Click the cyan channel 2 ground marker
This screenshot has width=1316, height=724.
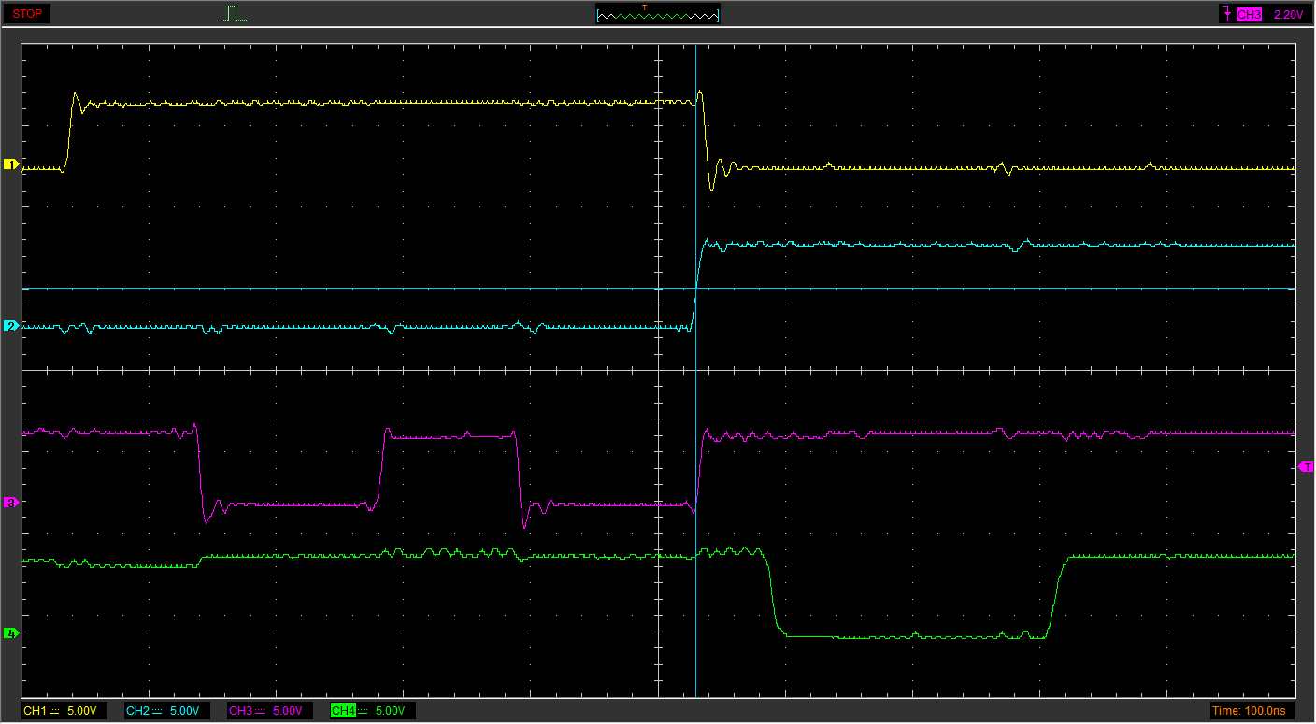pos(11,326)
